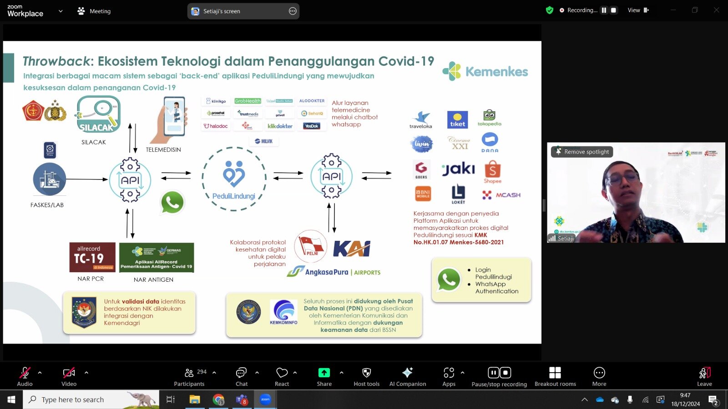Expand apps options arrow next to Apps
The width and height of the screenshot is (728, 409).
coord(462,373)
